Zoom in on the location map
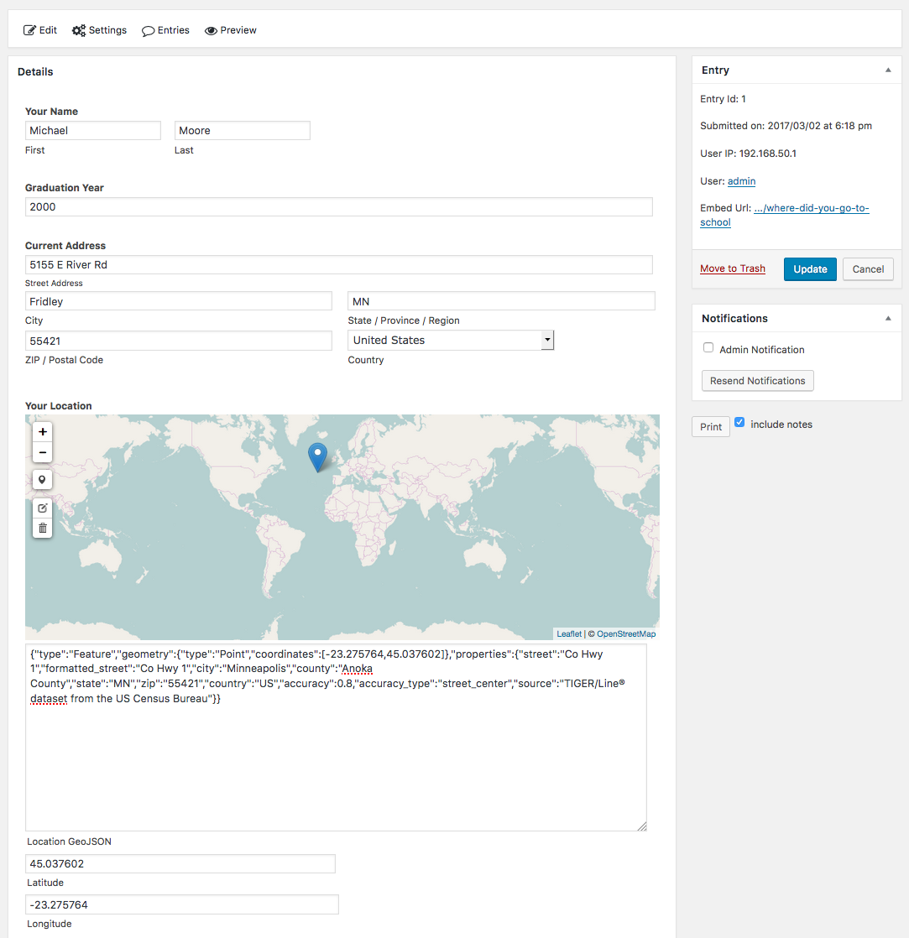 point(43,432)
